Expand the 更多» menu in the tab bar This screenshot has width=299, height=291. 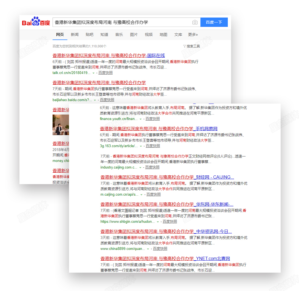tap(193, 35)
